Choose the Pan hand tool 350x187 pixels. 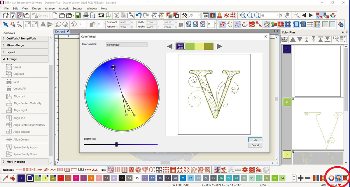point(287,15)
